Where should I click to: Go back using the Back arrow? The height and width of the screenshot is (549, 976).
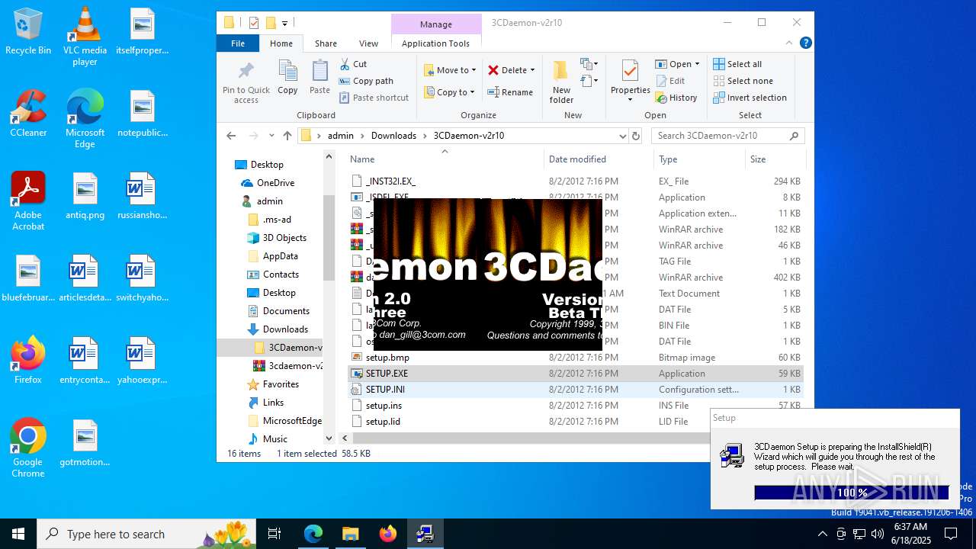231,136
